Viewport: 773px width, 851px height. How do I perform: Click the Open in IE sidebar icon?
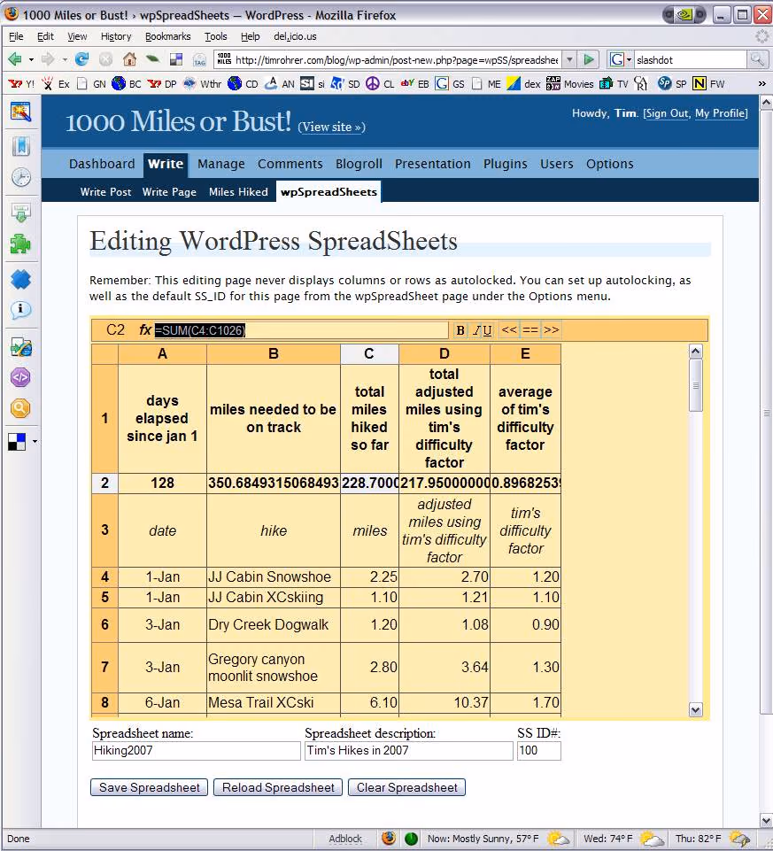pos(21,347)
